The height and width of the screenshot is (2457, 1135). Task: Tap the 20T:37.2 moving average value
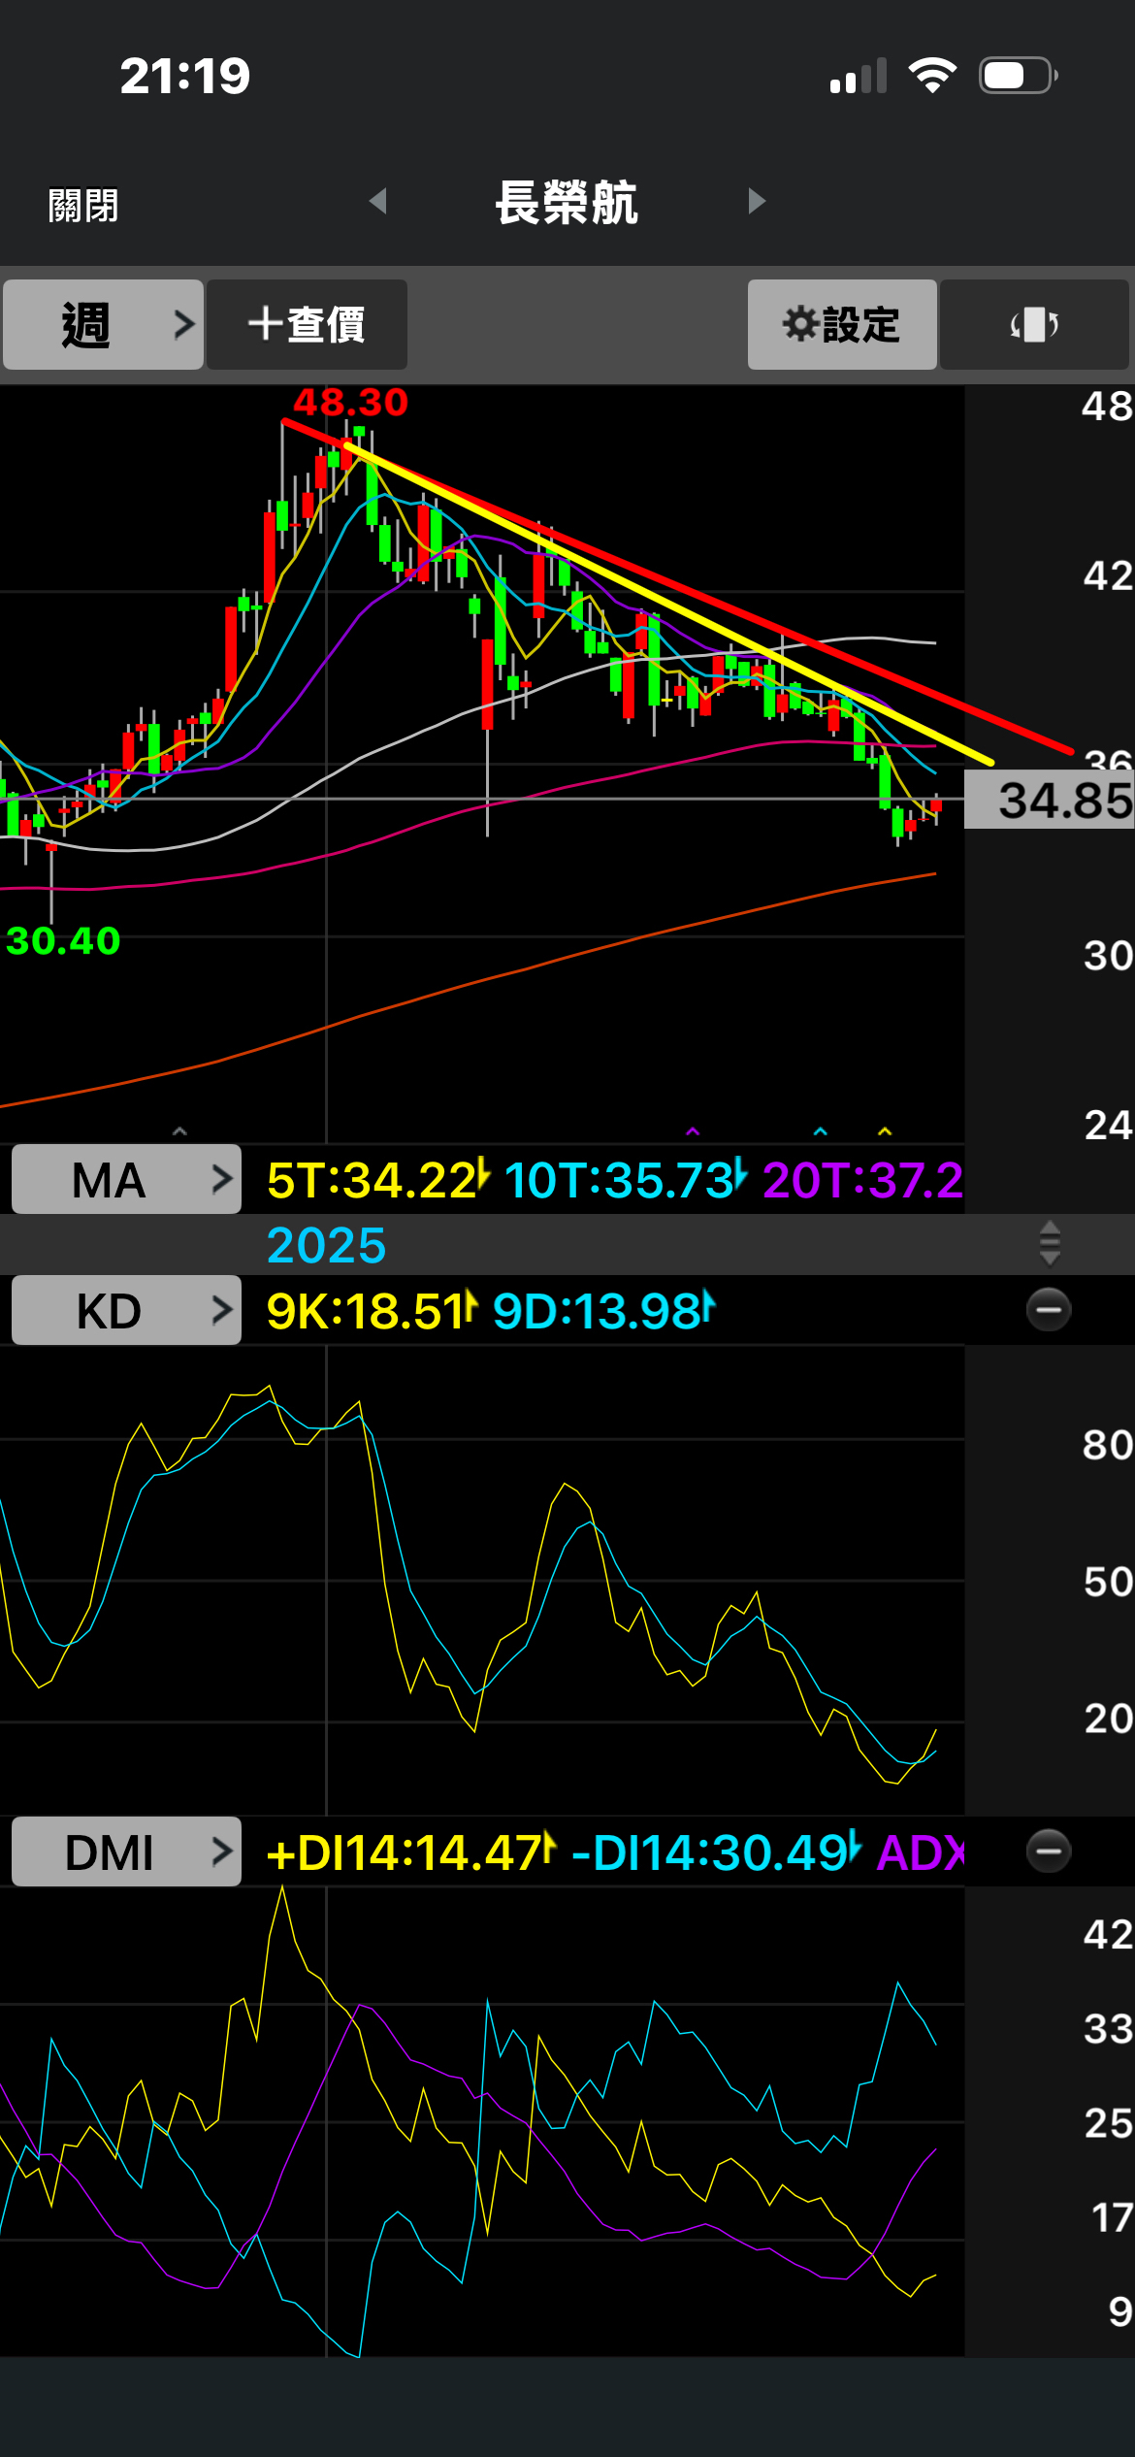tap(862, 1180)
